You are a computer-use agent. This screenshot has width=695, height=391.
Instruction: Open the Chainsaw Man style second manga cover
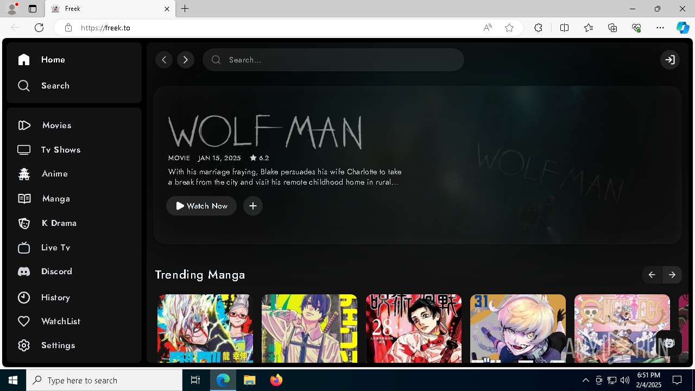tap(309, 329)
